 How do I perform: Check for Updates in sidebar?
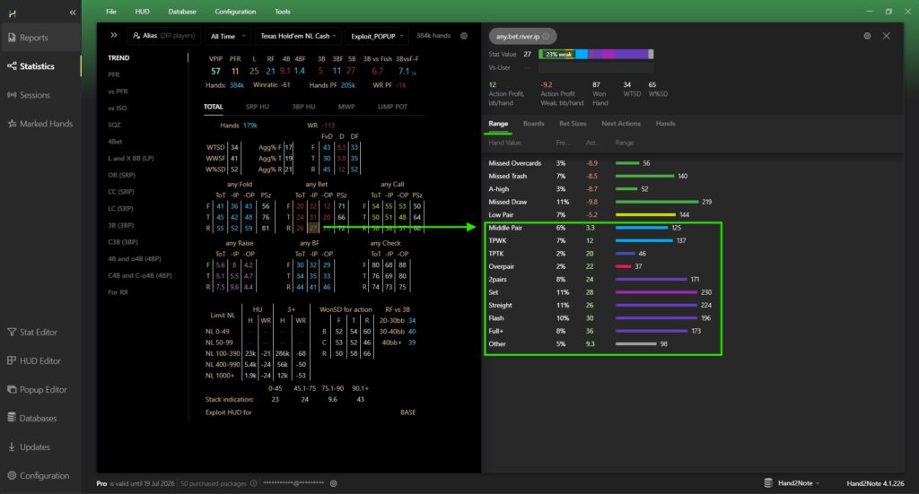point(34,447)
